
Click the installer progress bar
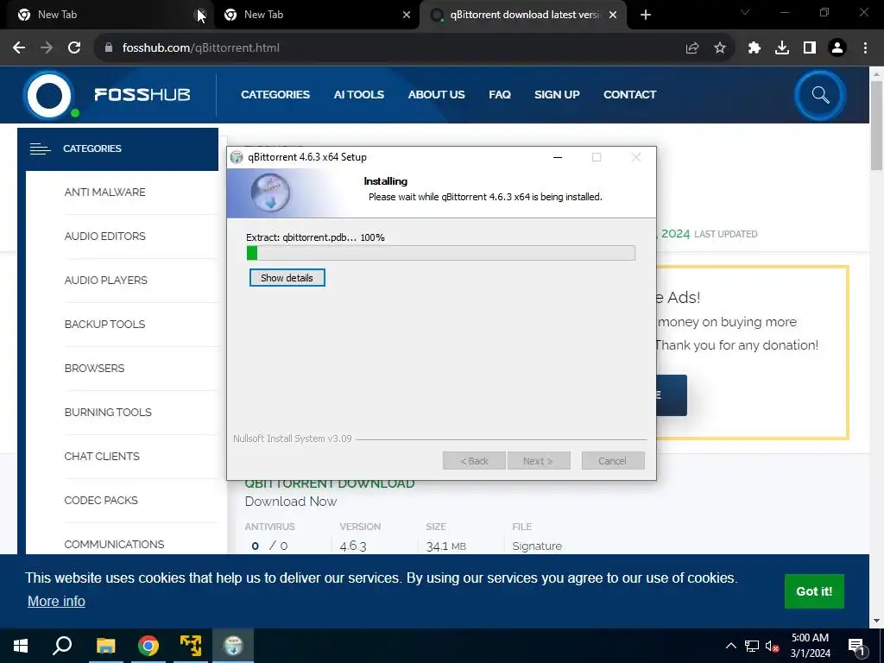(441, 253)
